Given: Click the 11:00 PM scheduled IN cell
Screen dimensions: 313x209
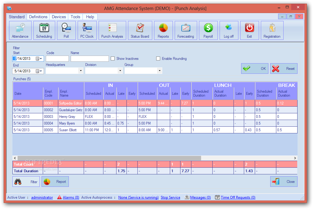Looking at the screenshot, I should pos(94,130).
